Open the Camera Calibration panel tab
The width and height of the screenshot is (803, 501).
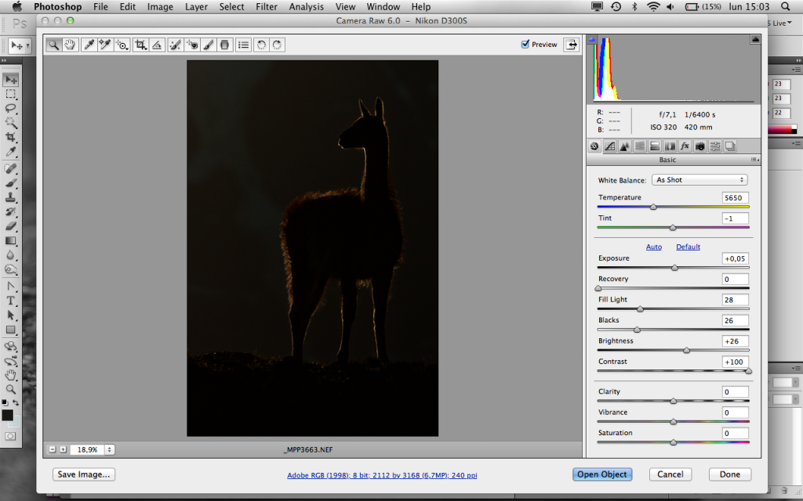tap(700, 146)
